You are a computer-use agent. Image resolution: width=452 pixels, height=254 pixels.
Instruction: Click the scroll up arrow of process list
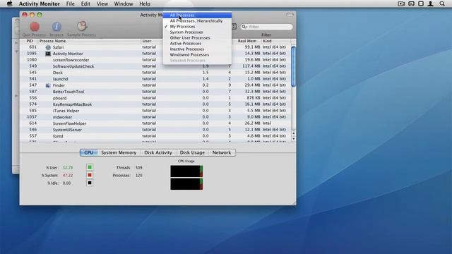pos(294,133)
